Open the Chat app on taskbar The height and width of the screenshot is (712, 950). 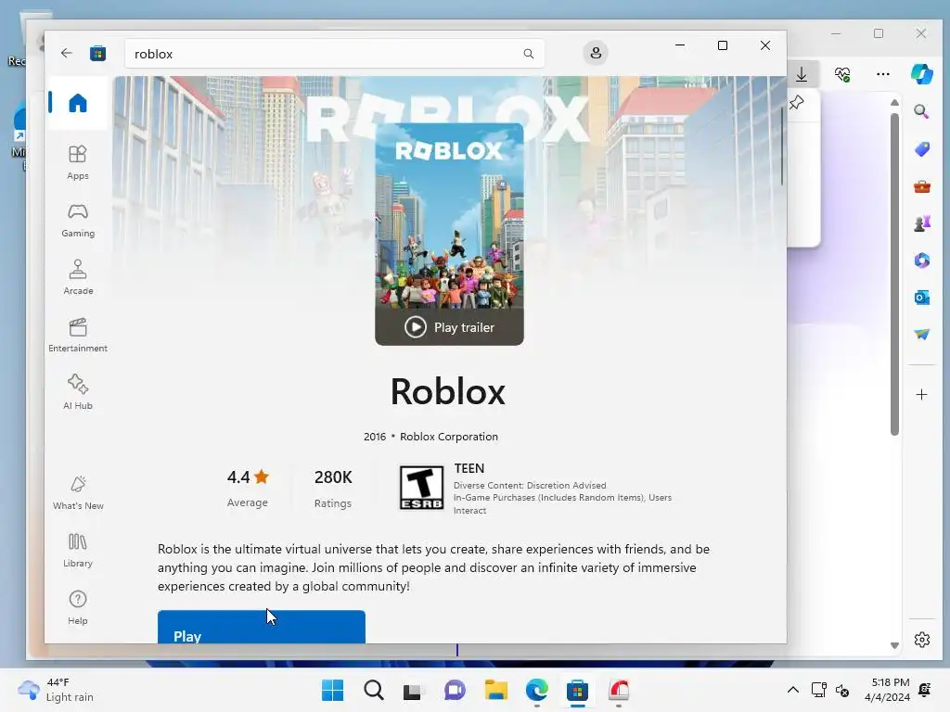(x=455, y=690)
